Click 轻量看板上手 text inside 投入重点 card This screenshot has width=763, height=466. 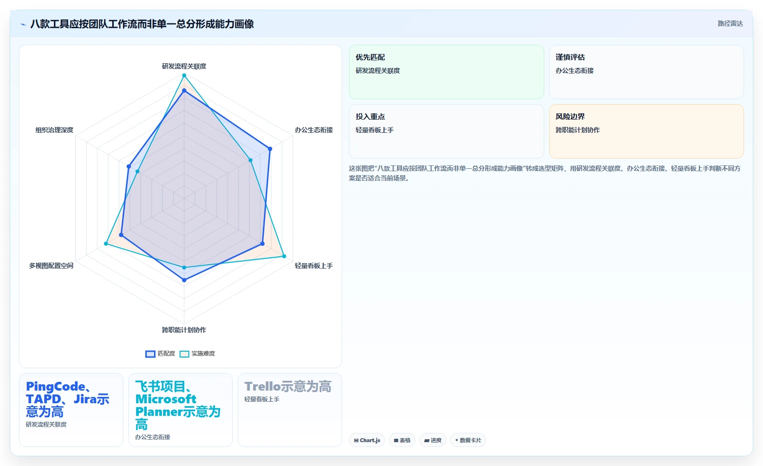coord(374,130)
